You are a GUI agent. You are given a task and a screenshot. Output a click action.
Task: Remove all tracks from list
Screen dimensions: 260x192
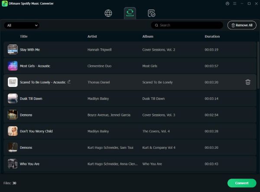[x=242, y=25]
